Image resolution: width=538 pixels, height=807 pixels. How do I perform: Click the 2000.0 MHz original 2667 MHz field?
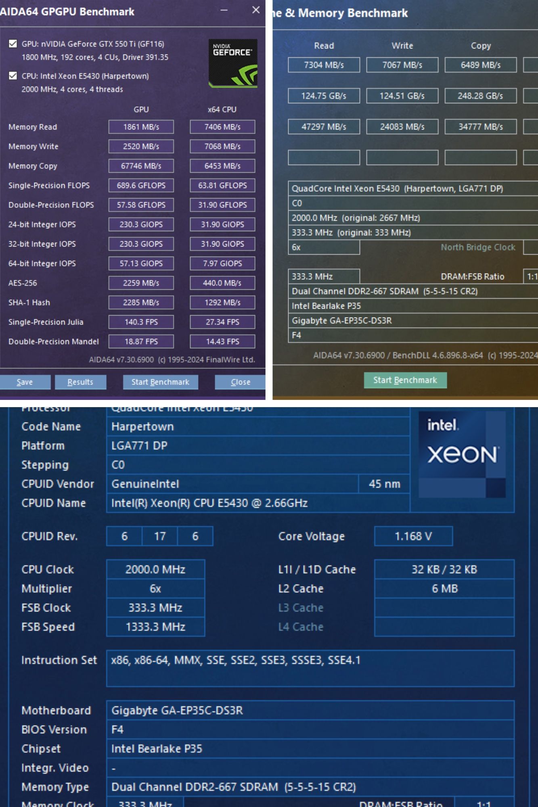(x=413, y=218)
